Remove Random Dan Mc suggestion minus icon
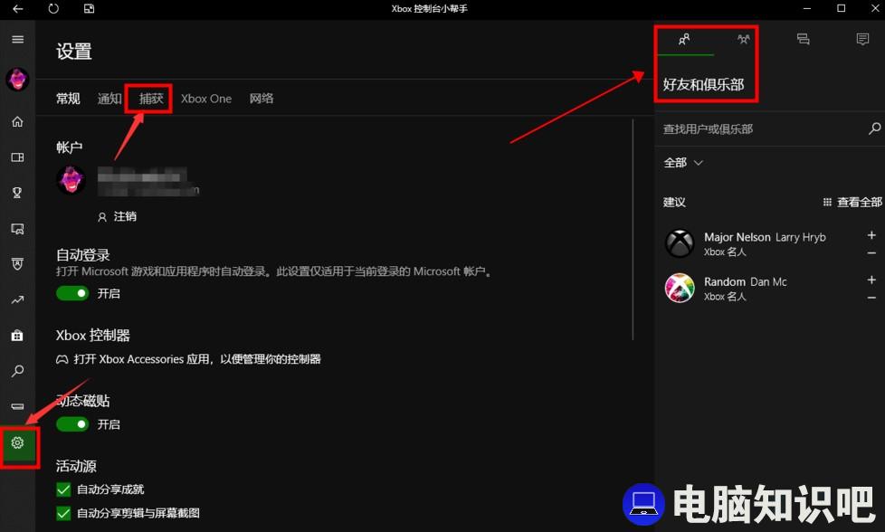 (x=871, y=298)
